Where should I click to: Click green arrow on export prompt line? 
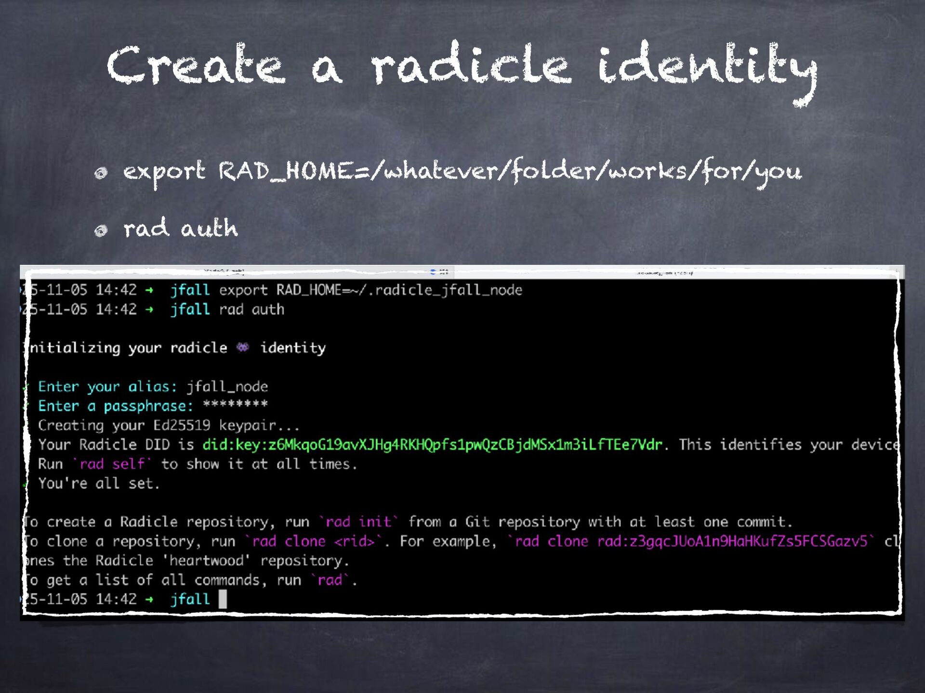pos(149,290)
